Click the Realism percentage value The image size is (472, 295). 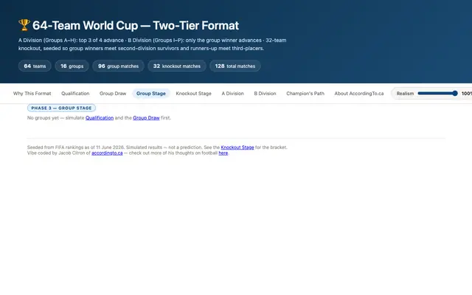467,94
